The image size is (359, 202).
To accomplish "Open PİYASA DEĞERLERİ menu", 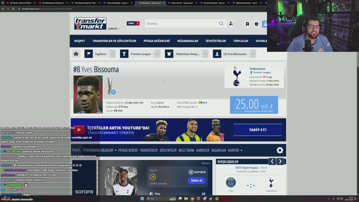I will click(x=157, y=41).
